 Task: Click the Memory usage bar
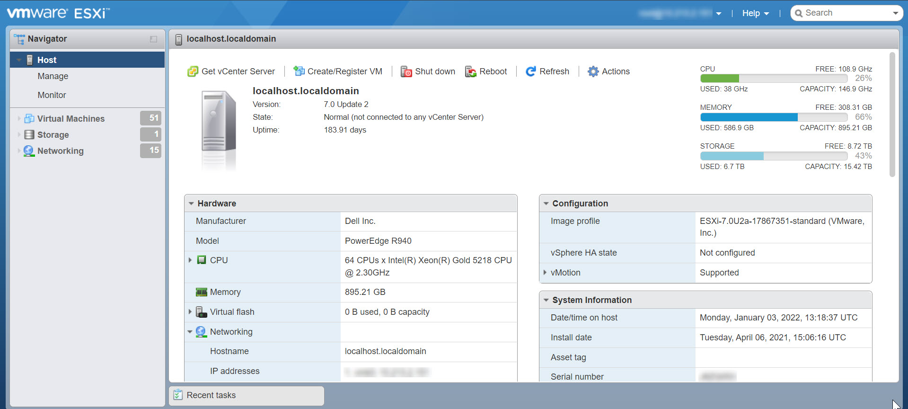click(x=774, y=117)
